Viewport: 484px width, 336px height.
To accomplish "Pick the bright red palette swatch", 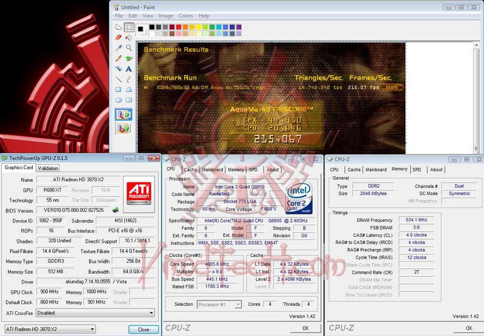I will [178, 27].
